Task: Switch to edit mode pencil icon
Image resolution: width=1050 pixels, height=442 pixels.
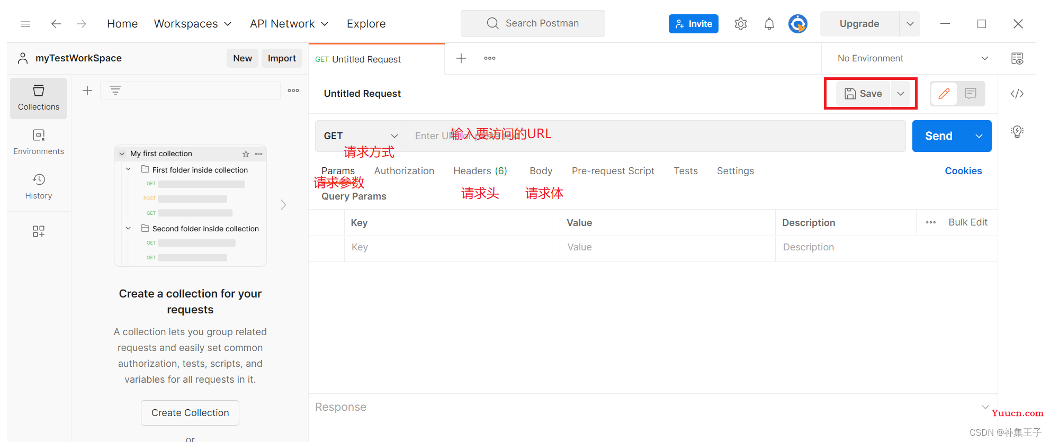Action: click(x=944, y=94)
